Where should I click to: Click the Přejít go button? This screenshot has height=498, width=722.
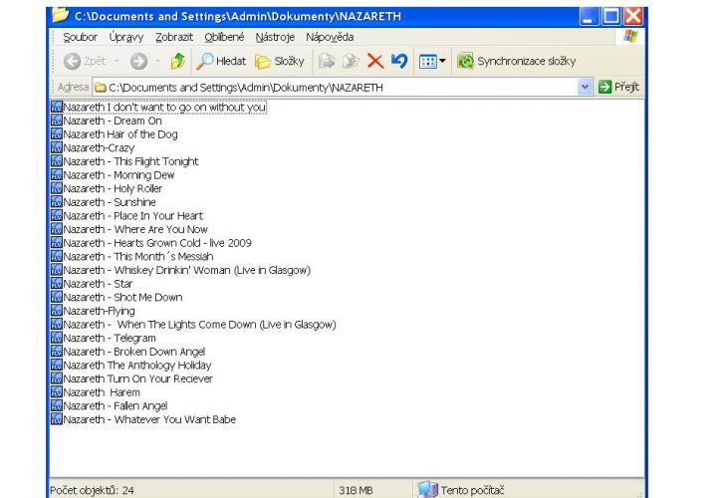[618, 87]
